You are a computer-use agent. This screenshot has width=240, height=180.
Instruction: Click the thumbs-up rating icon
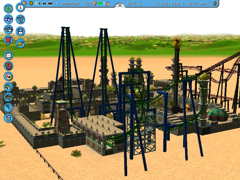click(108, 3)
